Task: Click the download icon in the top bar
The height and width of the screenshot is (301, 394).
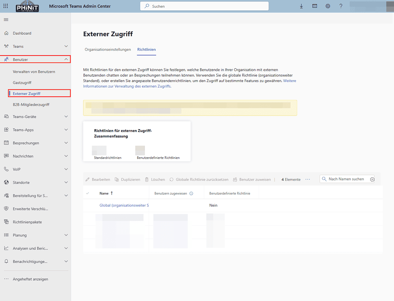Action: pyautogui.click(x=301, y=6)
